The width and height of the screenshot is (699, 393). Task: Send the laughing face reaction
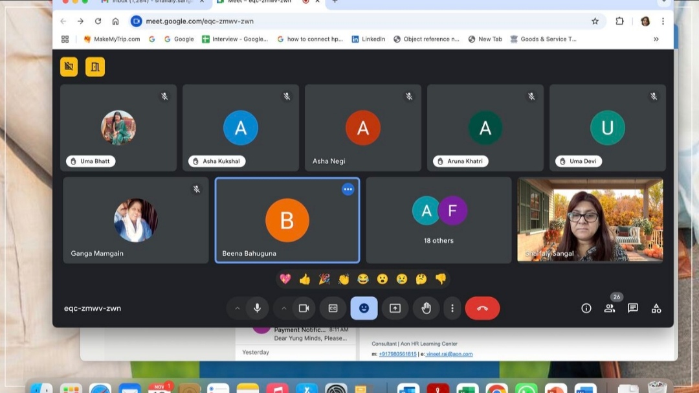point(363,279)
